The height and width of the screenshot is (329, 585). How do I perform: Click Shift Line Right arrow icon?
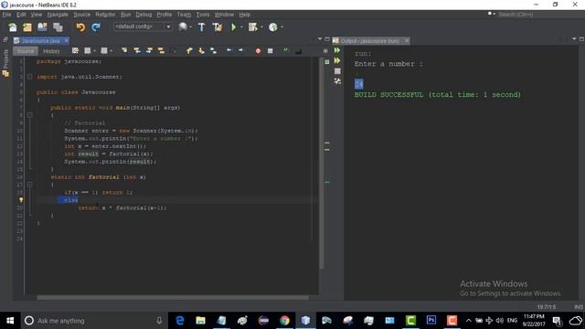(x=240, y=50)
